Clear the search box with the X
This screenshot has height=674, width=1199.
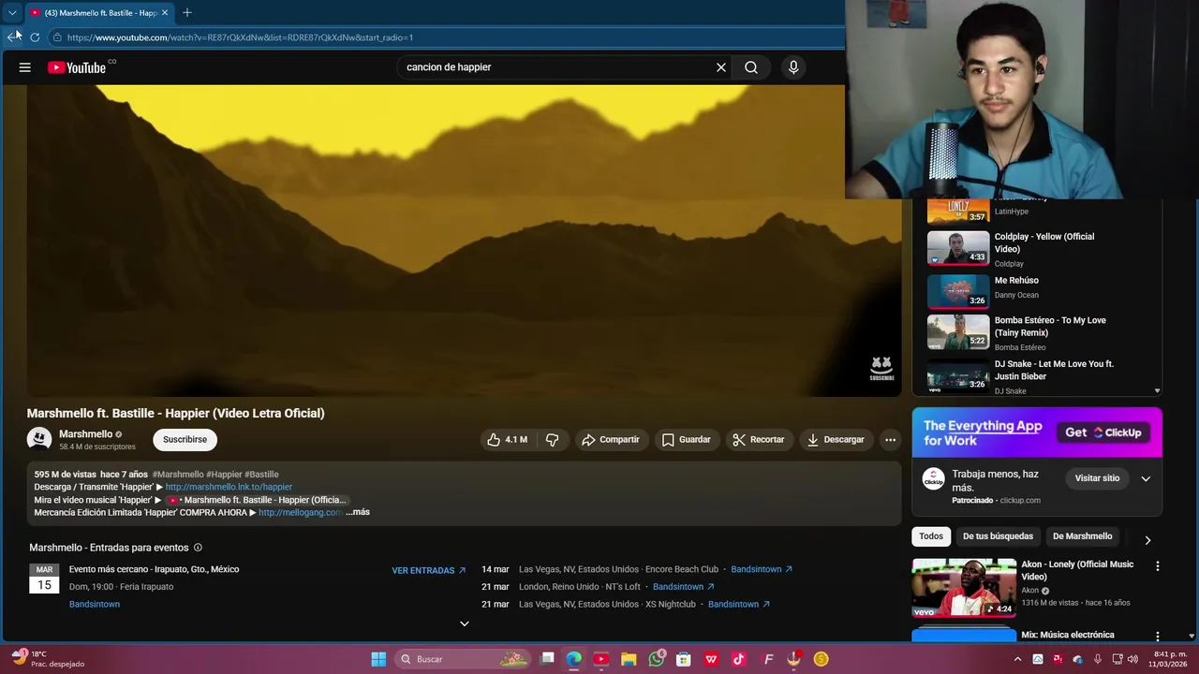pos(721,67)
